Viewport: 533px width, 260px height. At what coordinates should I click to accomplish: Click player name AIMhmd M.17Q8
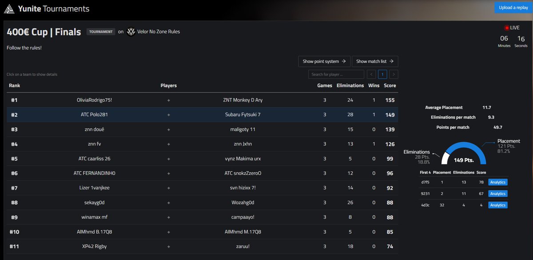243,232
